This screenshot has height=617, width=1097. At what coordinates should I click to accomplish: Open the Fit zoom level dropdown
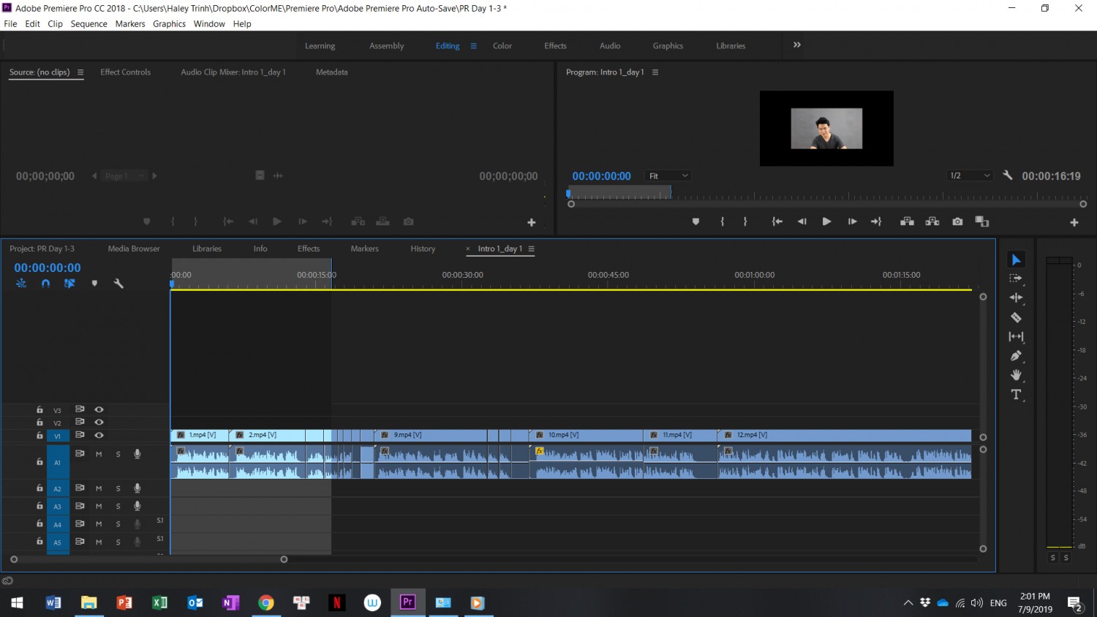tap(668, 175)
